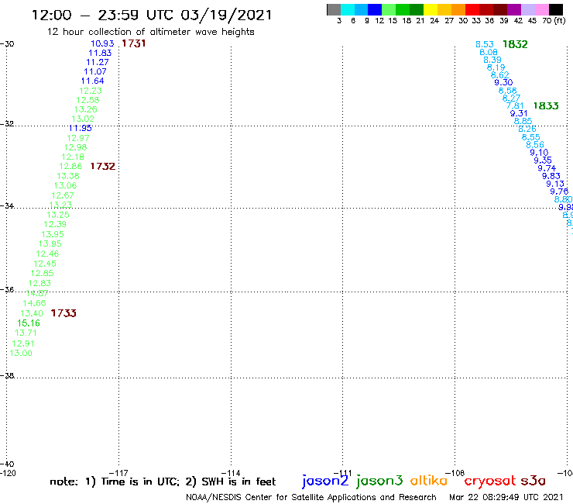The image size is (573, 504).
Task: Click the wave height value 13.71
Action: [26, 333]
